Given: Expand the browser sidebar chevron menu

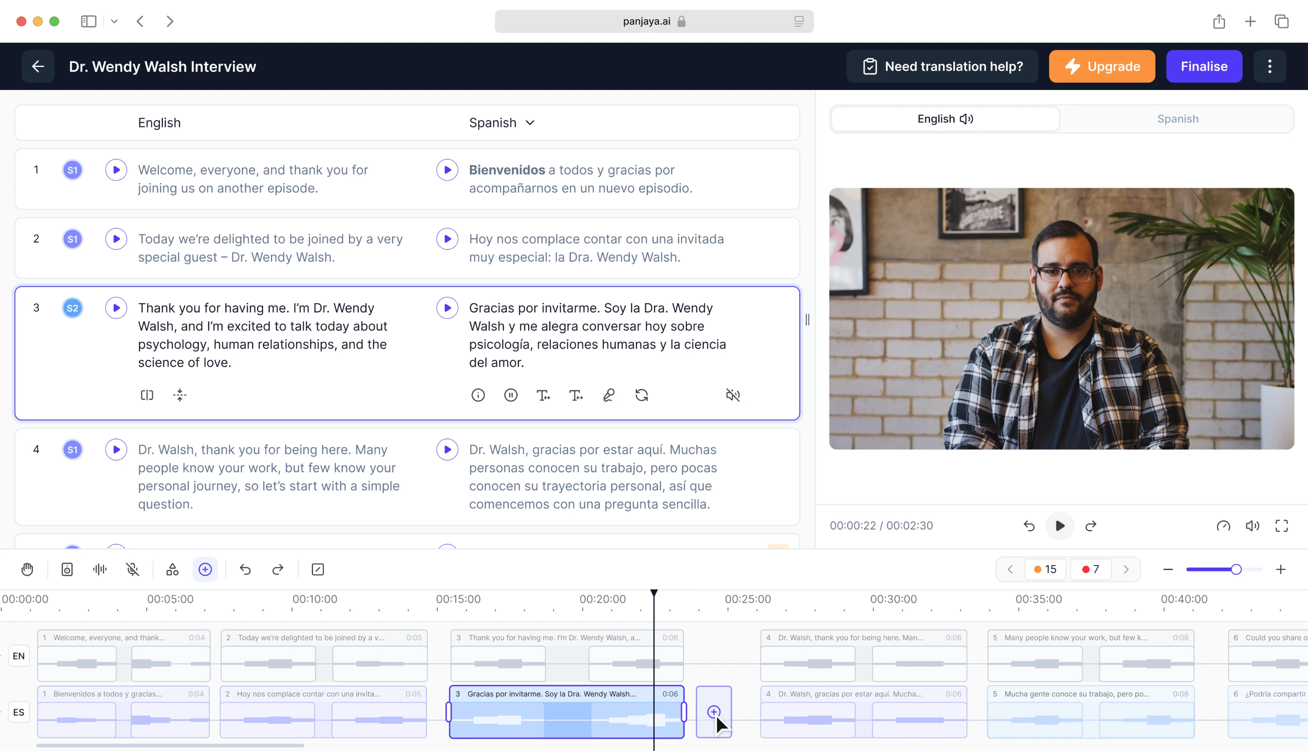Looking at the screenshot, I should [114, 21].
